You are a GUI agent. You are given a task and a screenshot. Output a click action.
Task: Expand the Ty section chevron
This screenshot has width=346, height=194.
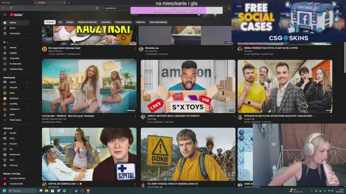point(8,42)
